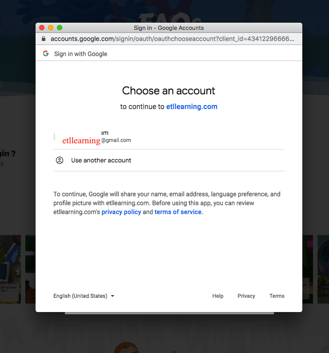329x353 pixels.
Task: Click the accounts.google.com URL address field
Action: (173, 39)
